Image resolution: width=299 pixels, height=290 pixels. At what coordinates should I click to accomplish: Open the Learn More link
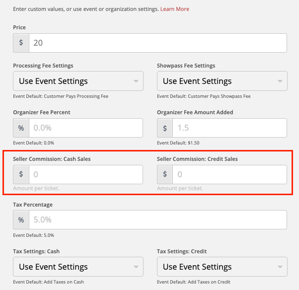(x=175, y=9)
